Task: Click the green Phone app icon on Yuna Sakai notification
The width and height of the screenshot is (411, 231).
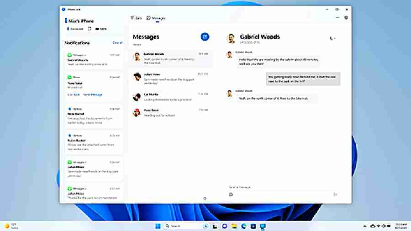Action: point(69,77)
